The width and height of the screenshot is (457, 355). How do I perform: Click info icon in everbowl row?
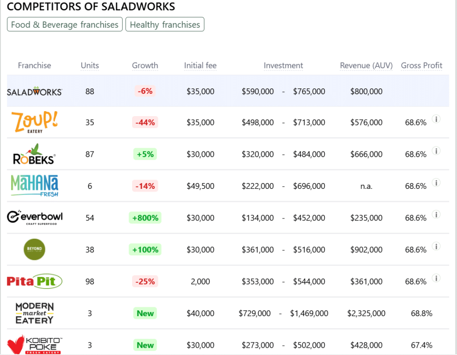point(436,215)
